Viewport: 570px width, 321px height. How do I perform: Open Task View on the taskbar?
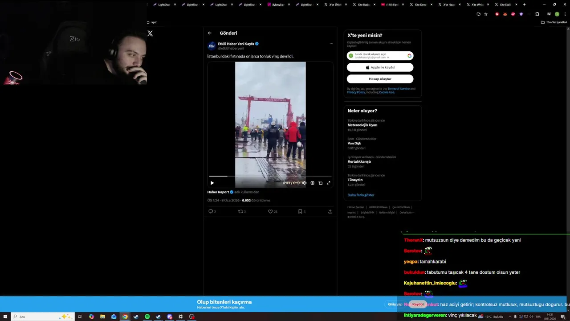pyautogui.click(x=80, y=317)
